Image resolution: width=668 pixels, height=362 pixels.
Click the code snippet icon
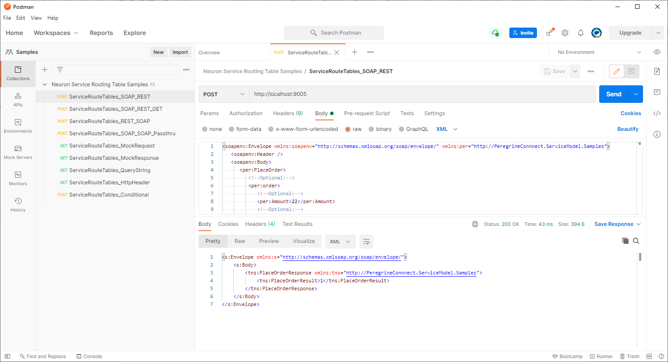click(657, 113)
